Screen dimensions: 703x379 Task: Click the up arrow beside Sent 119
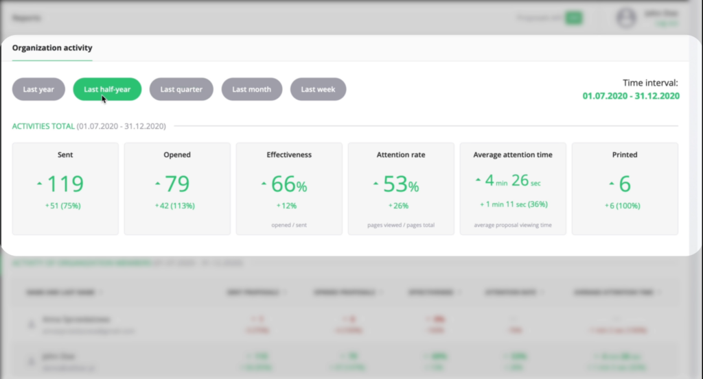39,184
